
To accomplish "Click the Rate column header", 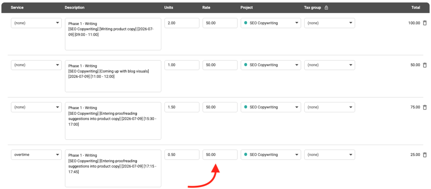I will tap(206, 8).
